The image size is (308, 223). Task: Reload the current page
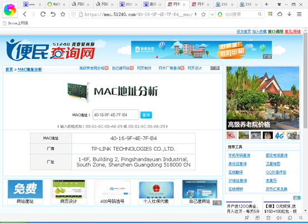pos(43,14)
